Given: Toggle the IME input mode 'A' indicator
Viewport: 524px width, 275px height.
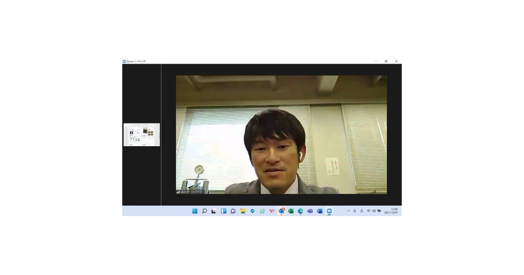Looking at the screenshot, I should point(362,211).
